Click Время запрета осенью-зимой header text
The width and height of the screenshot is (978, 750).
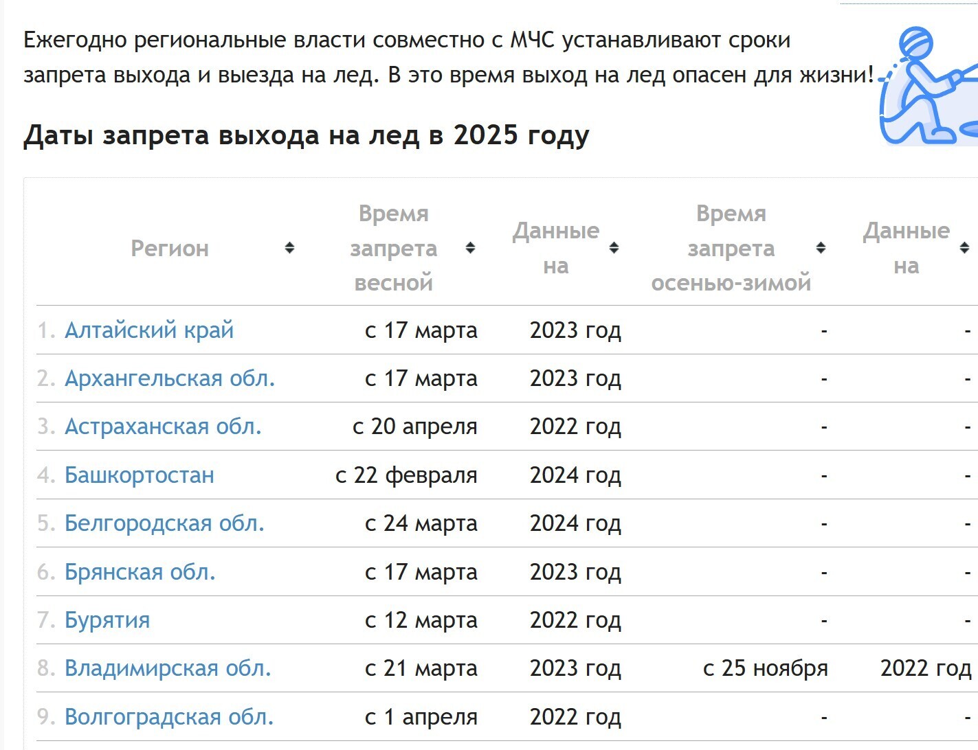tap(731, 248)
